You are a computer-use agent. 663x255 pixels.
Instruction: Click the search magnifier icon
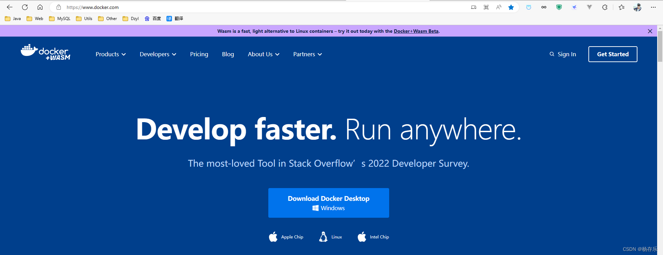tap(552, 54)
